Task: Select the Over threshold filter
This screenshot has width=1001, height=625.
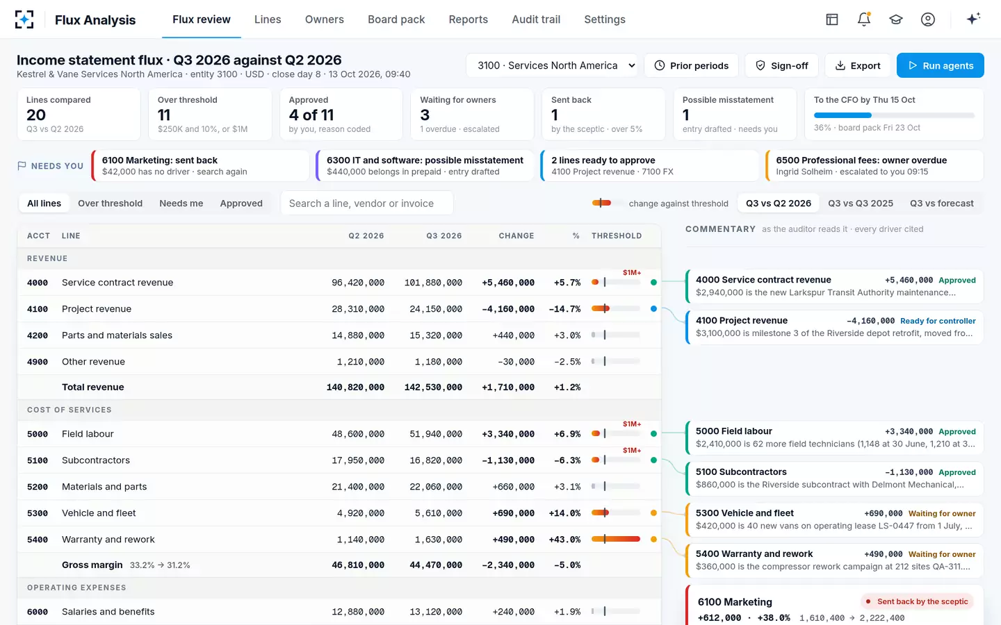Action: [110, 203]
